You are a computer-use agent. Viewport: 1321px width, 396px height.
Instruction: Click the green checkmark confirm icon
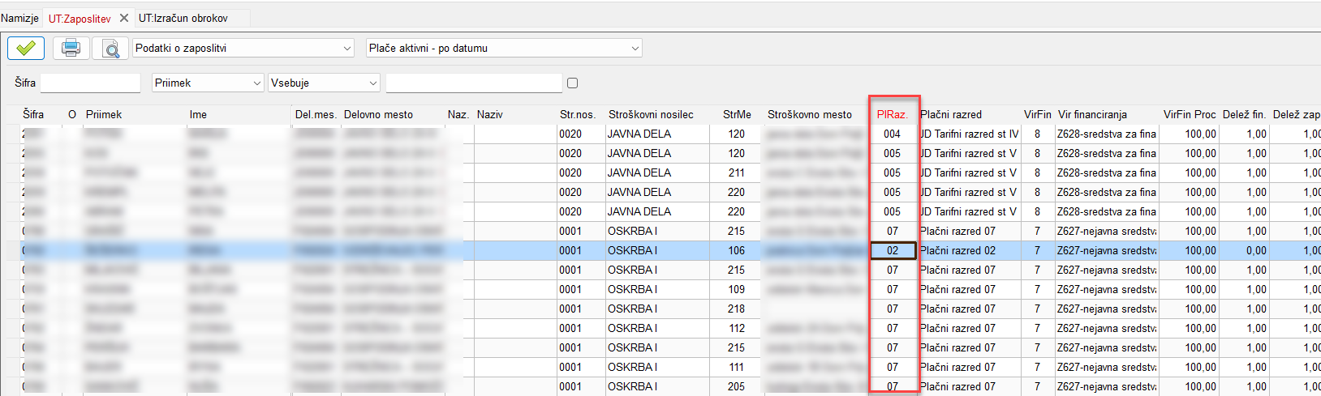coord(26,48)
